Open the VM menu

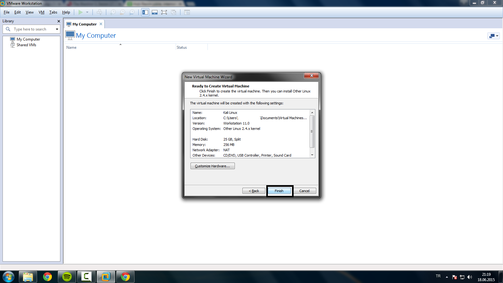point(41,12)
